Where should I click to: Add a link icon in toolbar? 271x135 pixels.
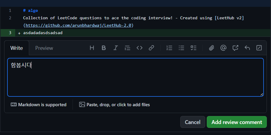tap(151, 48)
